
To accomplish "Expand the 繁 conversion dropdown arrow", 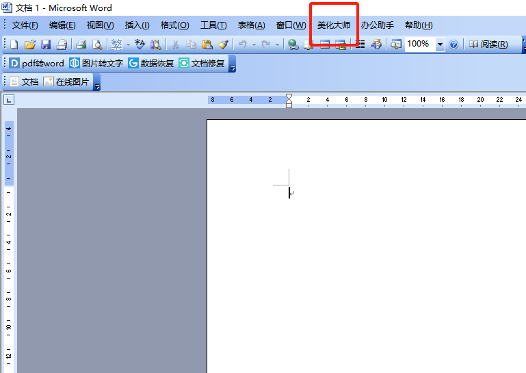I will pyautogui.click(x=128, y=44).
